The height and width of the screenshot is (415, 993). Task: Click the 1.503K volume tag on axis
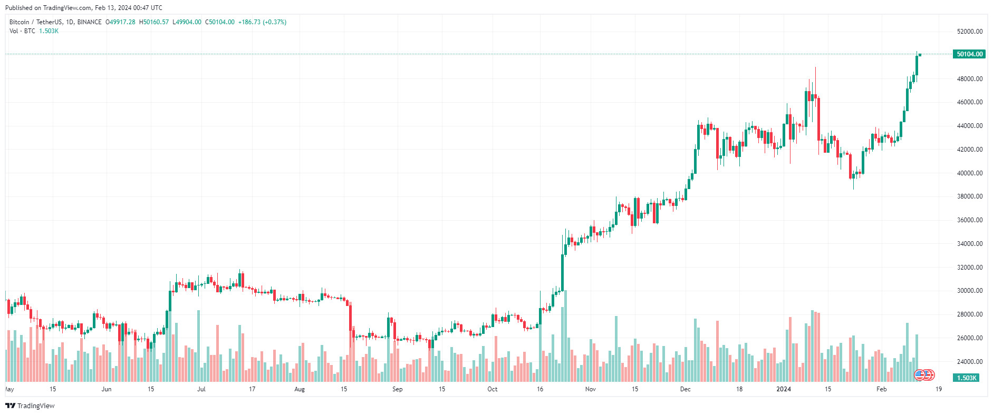(966, 378)
